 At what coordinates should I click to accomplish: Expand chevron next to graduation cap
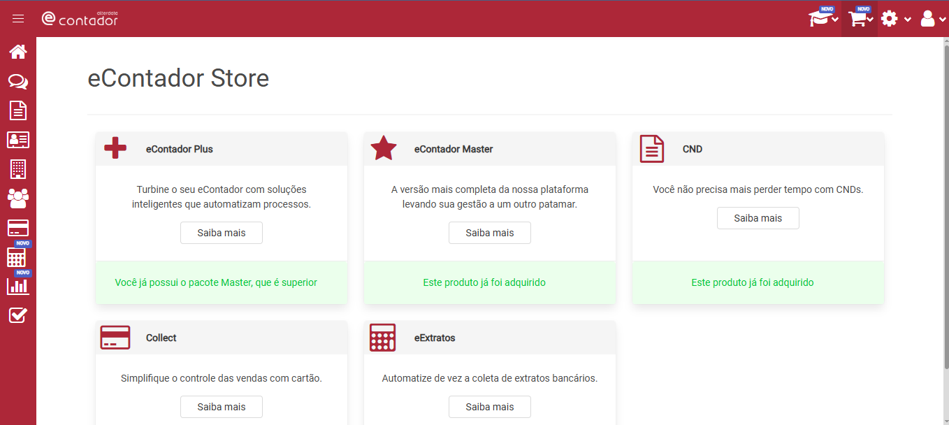click(x=835, y=20)
